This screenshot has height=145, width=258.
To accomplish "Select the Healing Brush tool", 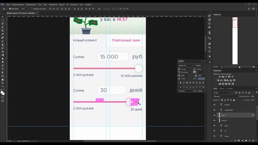I will (2, 37).
